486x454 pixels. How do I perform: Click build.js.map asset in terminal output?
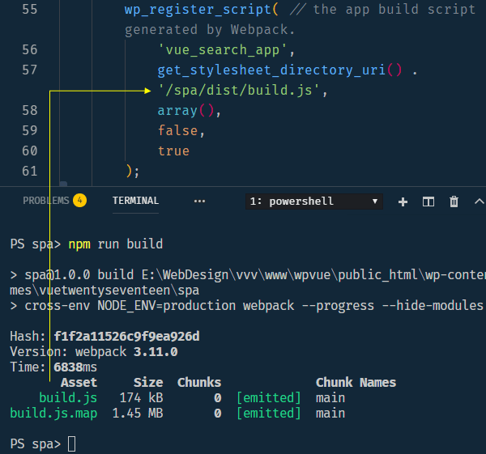pos(53,413)
